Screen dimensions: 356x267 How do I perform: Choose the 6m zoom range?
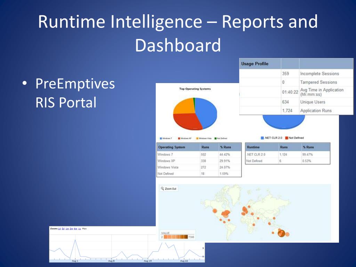75,229
